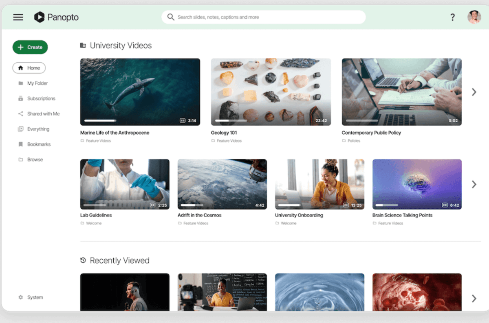The width and height of the screenshot is (489, 323).
Task: Advance the Recently Viewed carousel
Action: 474,298
